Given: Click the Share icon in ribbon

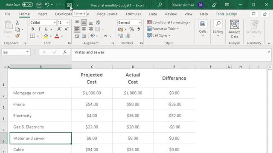Looking at the screenshot, I should (265, 14).
